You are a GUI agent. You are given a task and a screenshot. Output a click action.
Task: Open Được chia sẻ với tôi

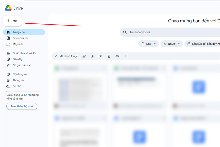point(24,53)
